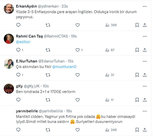The image size is (153, 136).
Task: Open gKy's profile picture
Action: [x=9, y=88]
